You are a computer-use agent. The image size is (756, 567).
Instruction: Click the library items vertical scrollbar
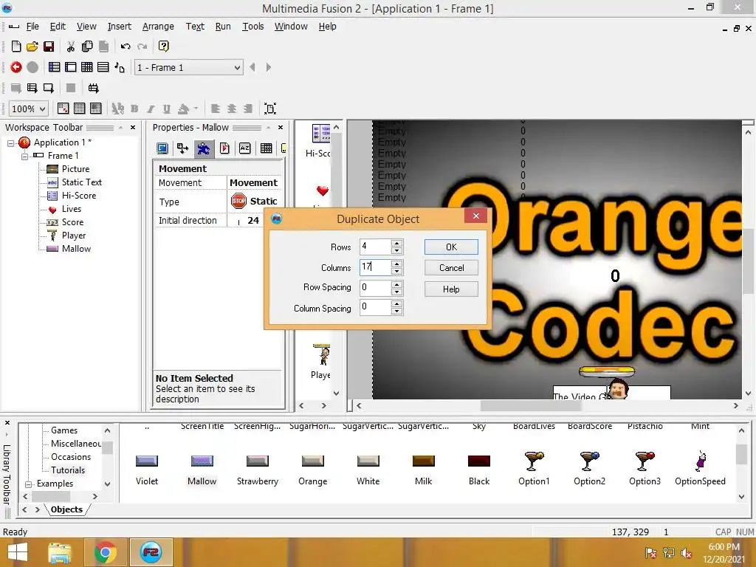(741, 454)
